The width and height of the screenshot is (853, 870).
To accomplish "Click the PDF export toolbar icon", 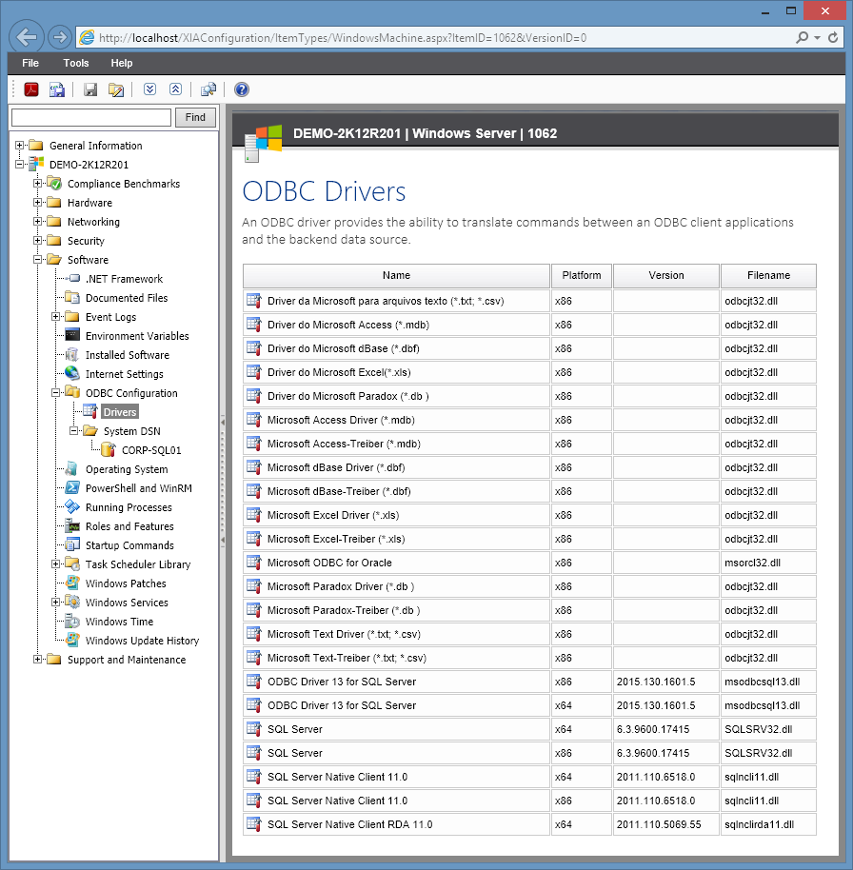I will click(31, 89).
